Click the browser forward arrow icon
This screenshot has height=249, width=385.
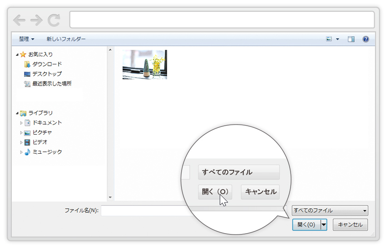point(36,20)
